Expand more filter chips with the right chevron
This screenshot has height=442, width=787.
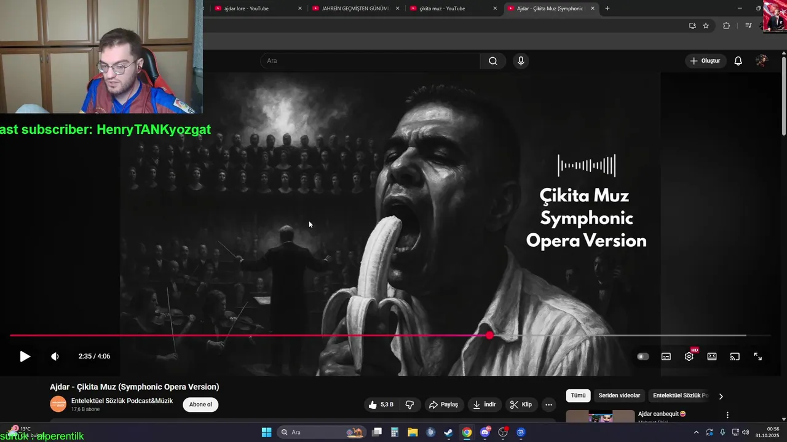721,396
